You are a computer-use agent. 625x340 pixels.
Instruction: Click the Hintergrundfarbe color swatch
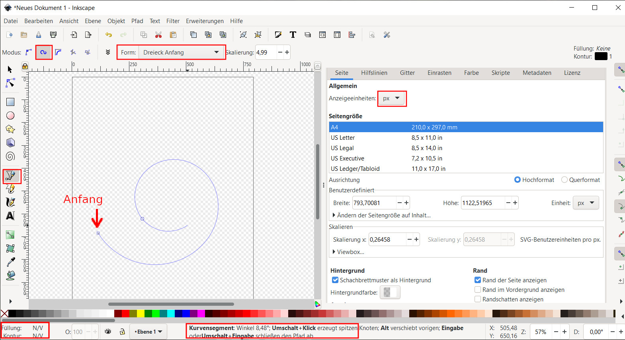pos(390,293)
